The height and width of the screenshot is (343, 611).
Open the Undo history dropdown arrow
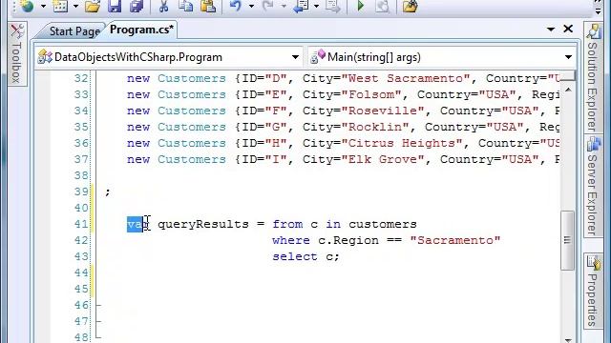(x=251, y=7)
